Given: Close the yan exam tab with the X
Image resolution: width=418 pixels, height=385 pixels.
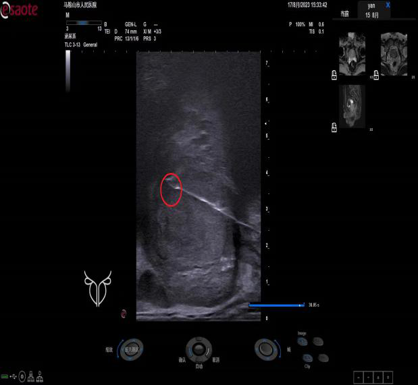Looking at the screenshot, I should [388, 5].
